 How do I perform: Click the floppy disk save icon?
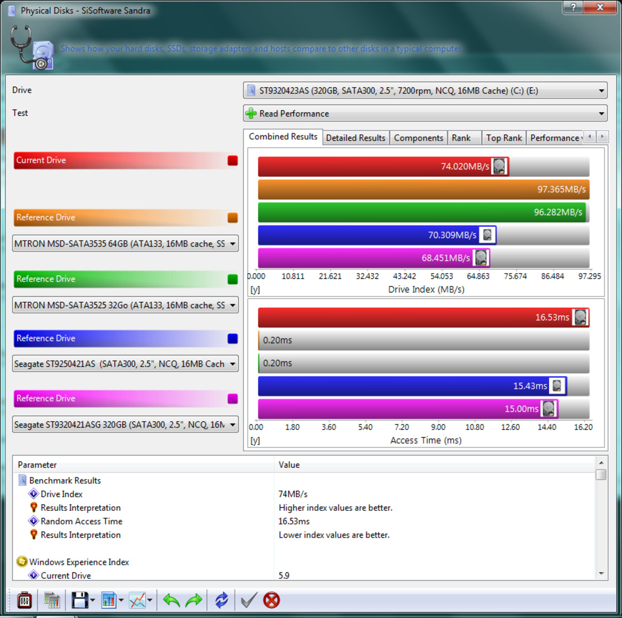pyautogui.click(x=80, y=600)
